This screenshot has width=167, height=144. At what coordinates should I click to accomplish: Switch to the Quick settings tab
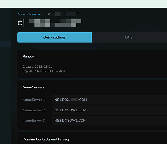(55, 38)
